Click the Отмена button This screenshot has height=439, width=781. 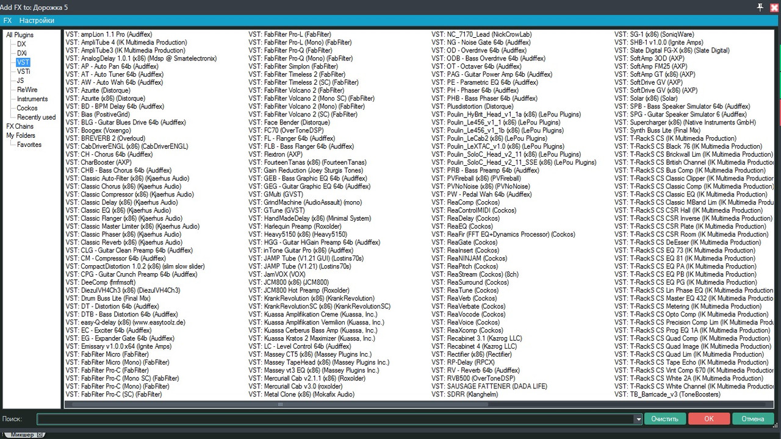[x=752, y=419]
